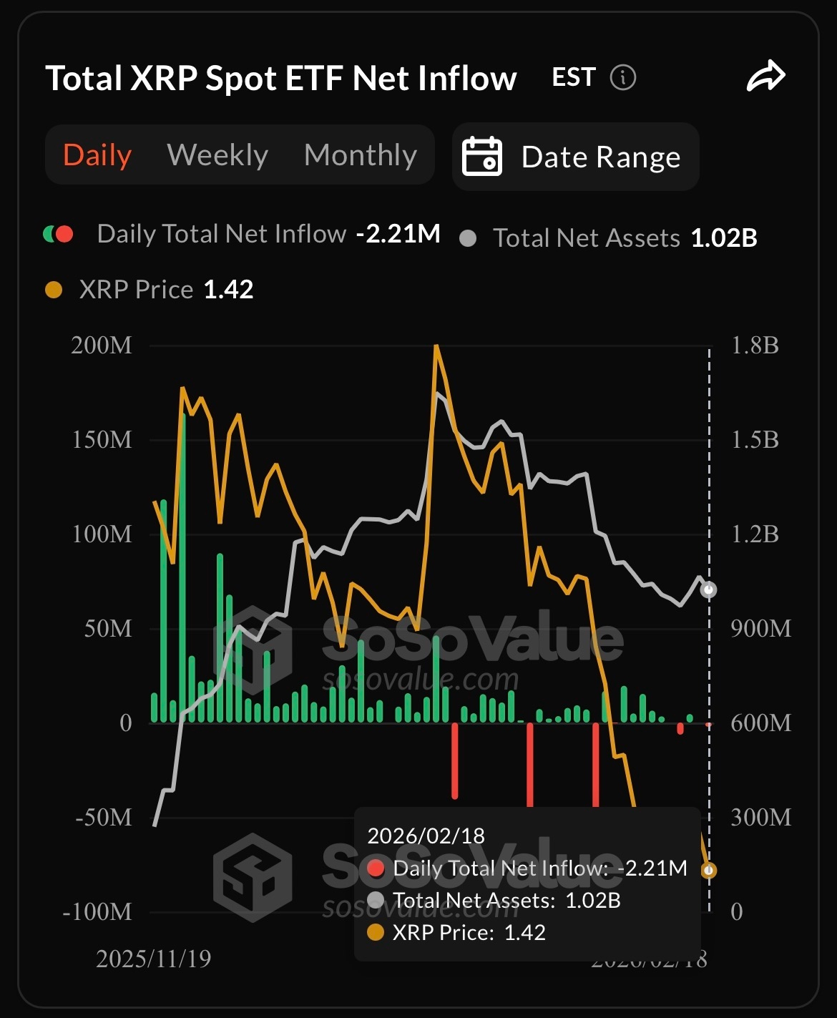Click the dashed 2026/02/18 cursor line
The image size is (837, 1018).
click(x=710, y=630)
